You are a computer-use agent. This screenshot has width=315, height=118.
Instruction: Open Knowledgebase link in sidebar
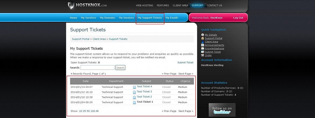214,48
